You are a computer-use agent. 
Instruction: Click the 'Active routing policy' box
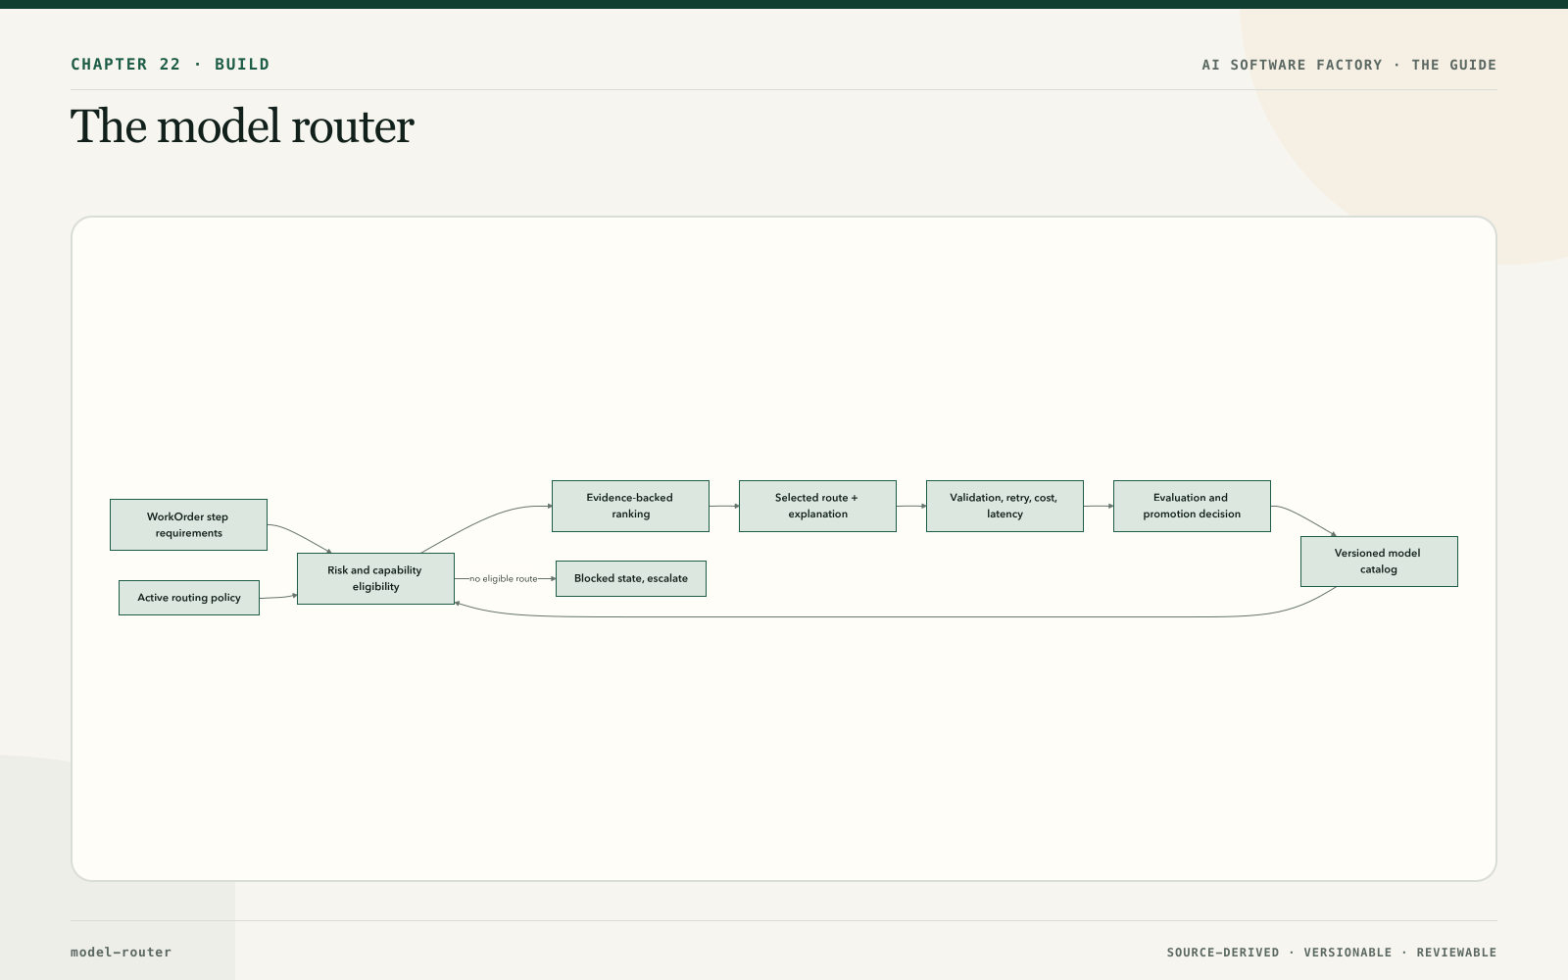coord(189,598)
